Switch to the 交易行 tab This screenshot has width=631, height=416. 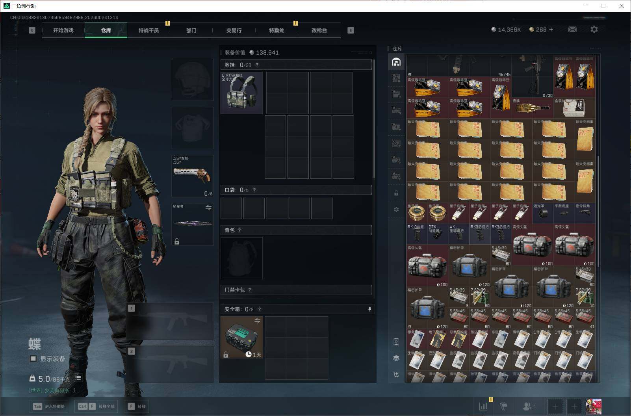click(x=234, y=30)
